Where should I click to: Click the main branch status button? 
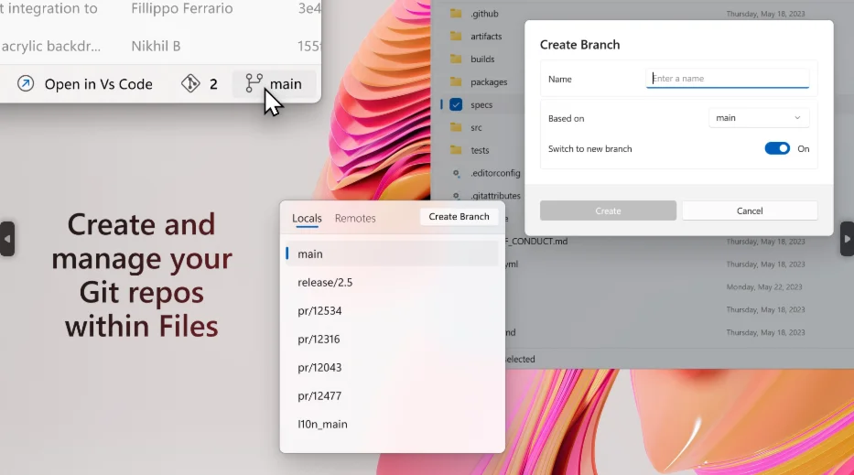275,84
